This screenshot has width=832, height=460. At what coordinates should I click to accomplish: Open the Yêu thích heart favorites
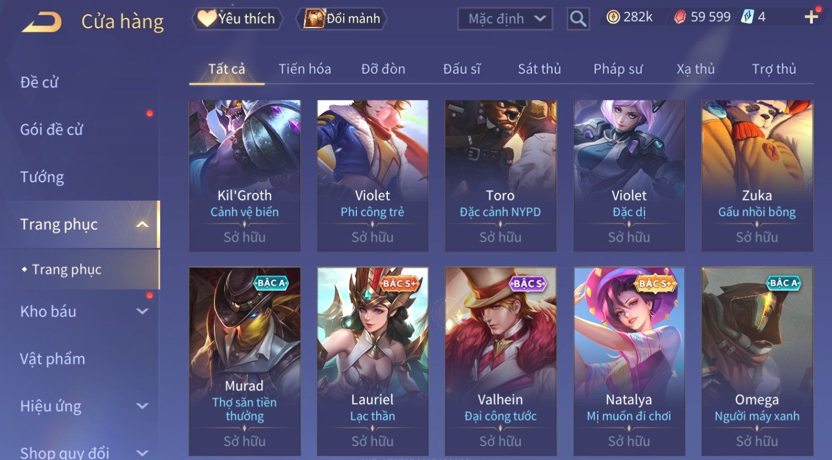237,19
